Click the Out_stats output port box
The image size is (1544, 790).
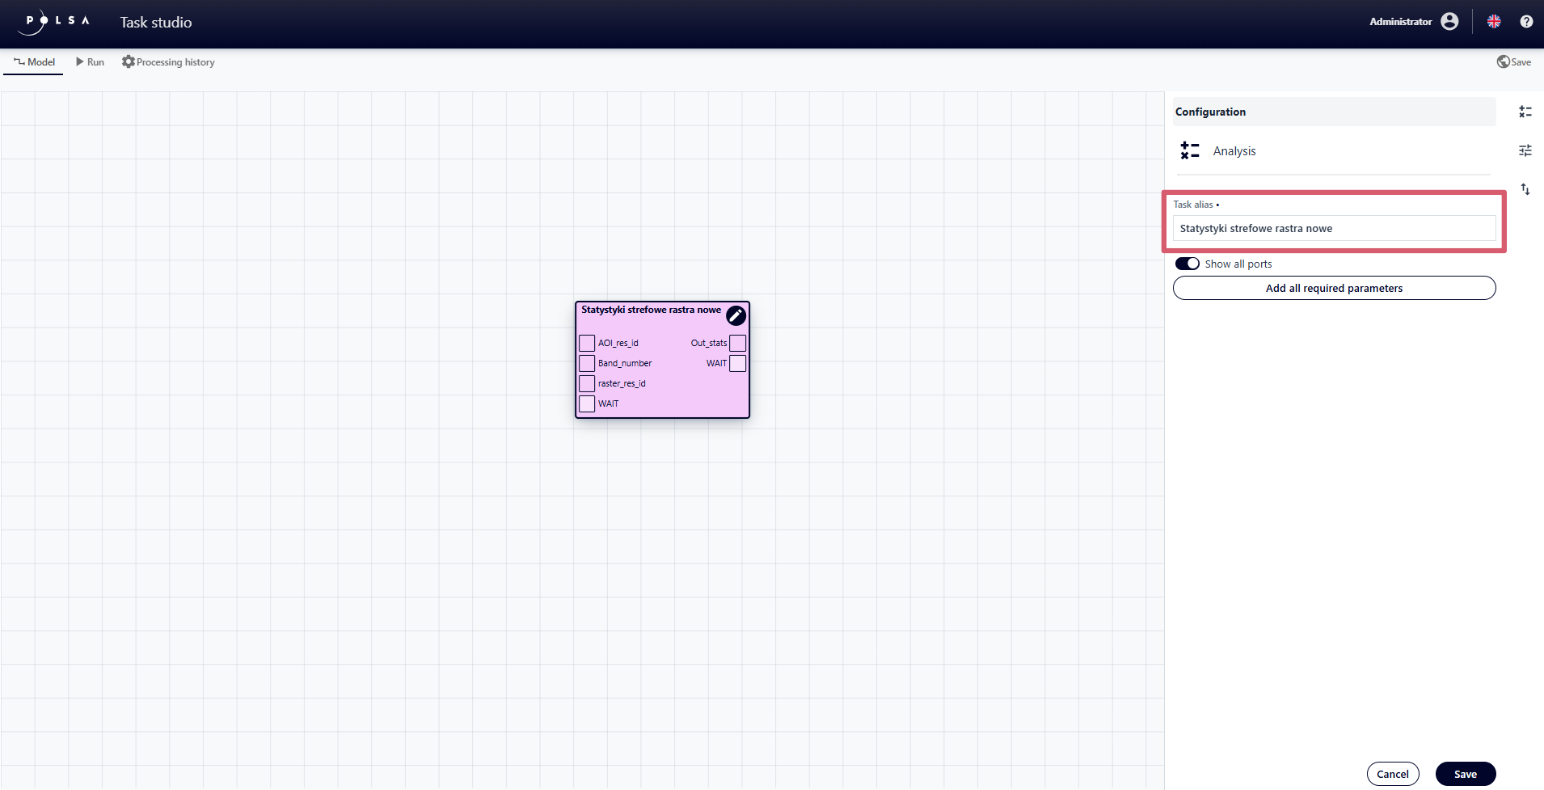click(737, 343)
